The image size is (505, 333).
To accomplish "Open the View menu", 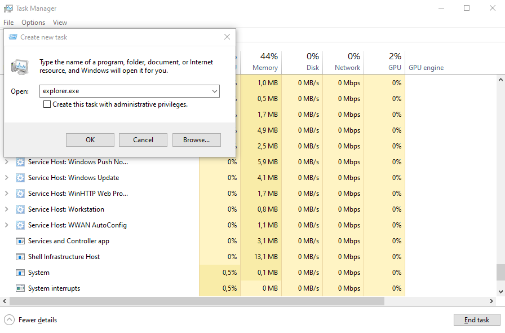I will [x=60, y=22].
